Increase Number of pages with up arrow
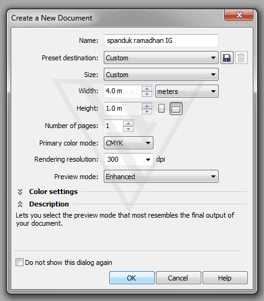Image resolution: width=264 pixels, height=301 pixels. pyautogui.click(x=128, y=123)
